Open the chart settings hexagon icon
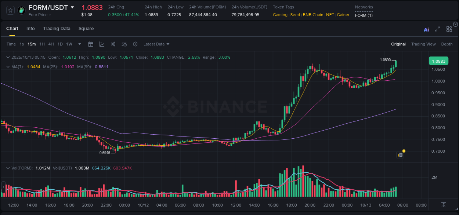459x215 pixels. point(135,44)
